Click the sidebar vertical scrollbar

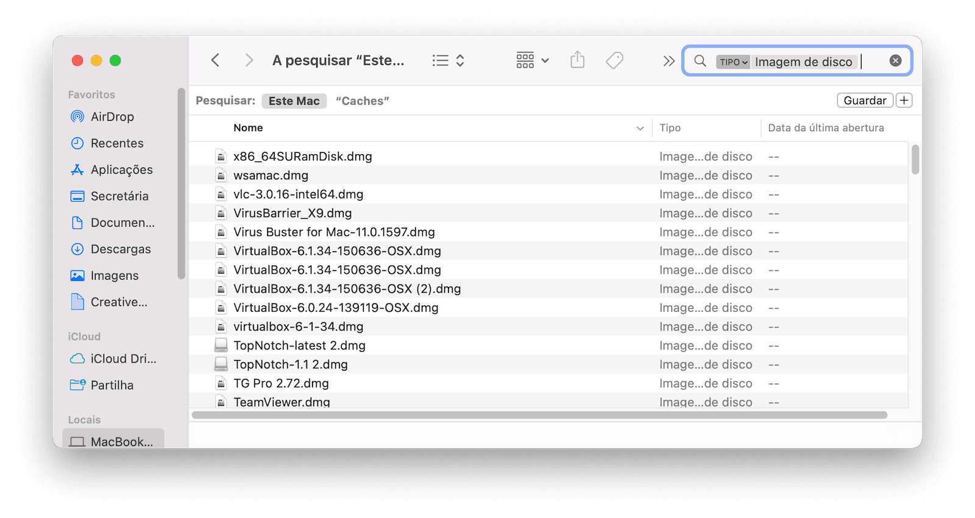(181, 183)
